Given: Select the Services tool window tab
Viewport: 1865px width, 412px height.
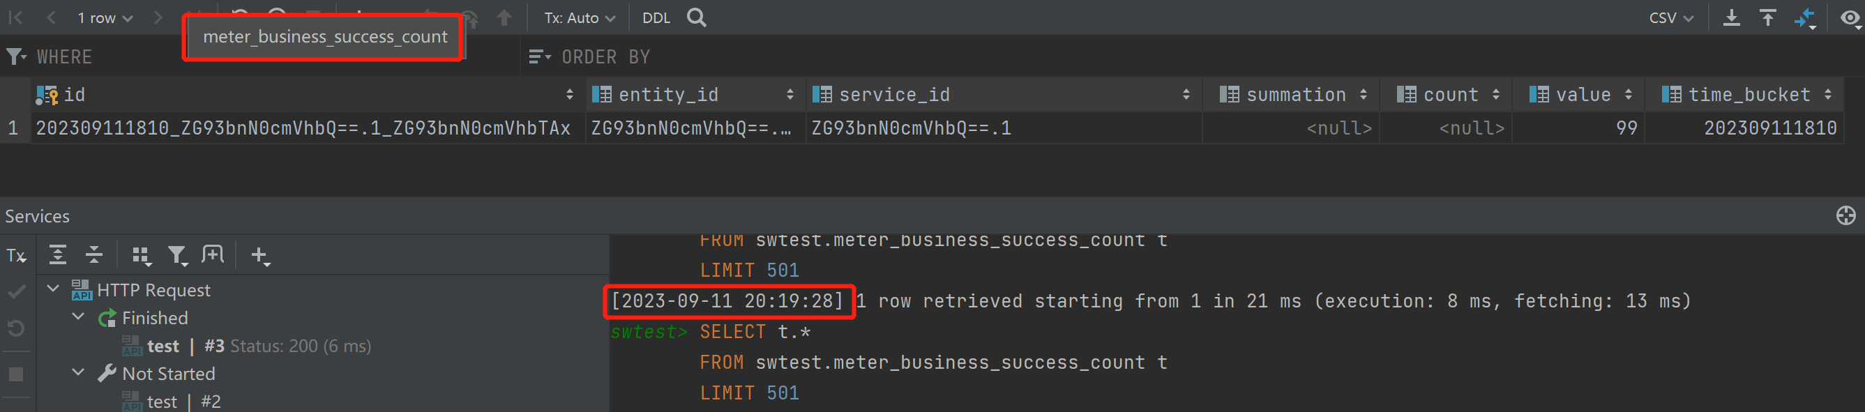Looking at the screenshot, I should coord(38,215).
